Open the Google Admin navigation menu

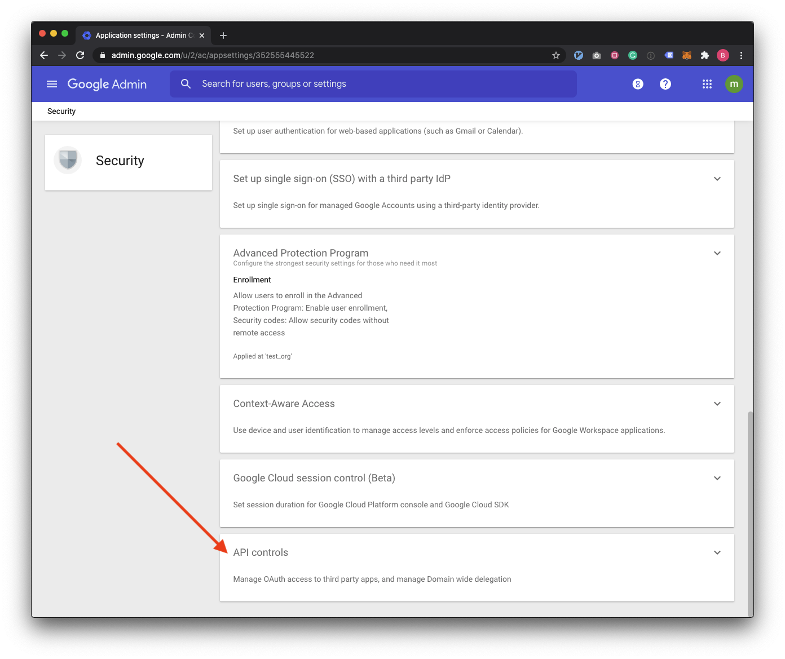click(x=51, y=83)
